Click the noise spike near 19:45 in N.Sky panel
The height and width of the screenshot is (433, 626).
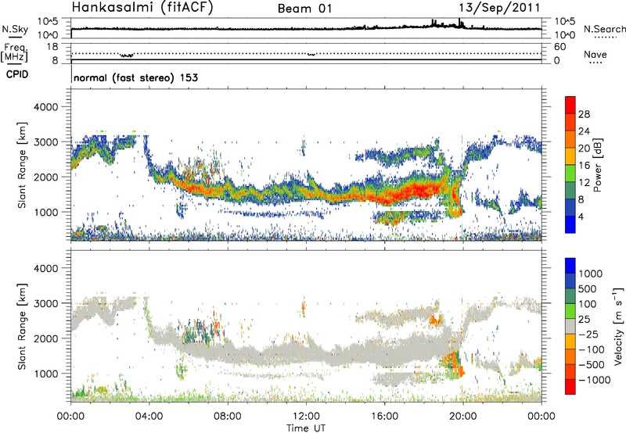click(x=459, y=22)
